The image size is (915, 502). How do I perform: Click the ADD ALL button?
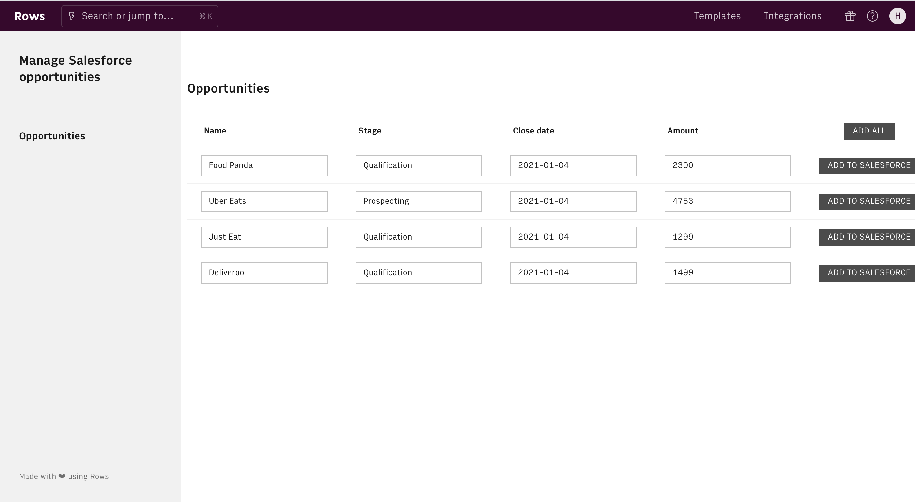click(869, 131)
